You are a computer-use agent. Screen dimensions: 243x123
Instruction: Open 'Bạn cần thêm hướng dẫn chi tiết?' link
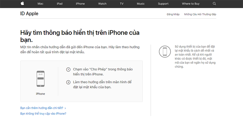[x=42, y=108]
